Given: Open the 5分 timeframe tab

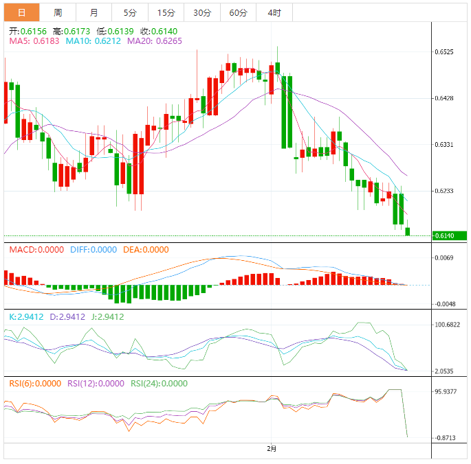Looking at the screenshot, I should [130, 12].
